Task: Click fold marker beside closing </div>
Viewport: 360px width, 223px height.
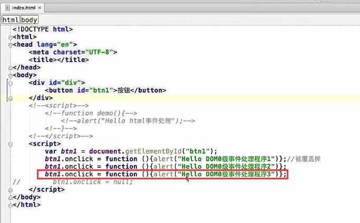Action: [x=11, y=98]
